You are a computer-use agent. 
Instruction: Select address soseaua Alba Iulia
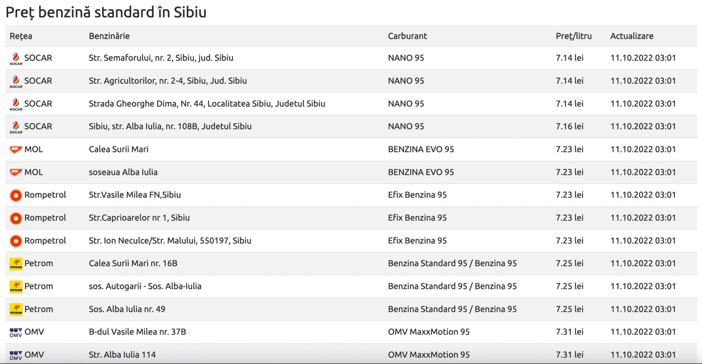point(123,172)
